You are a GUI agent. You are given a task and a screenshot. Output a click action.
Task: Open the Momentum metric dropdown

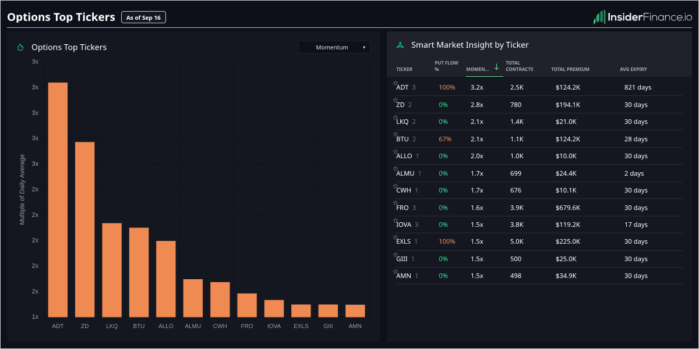coord(334,47)
